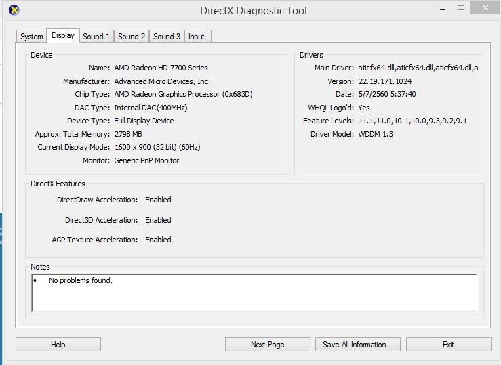The image size is (501, 365).
Task: Click chip type 'AMD Radeon Graphics Processor (0x683D)'
Action: point(184,94)
